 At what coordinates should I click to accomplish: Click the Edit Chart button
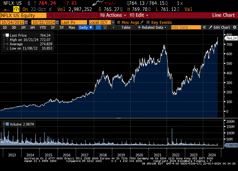tap(219, 27)
